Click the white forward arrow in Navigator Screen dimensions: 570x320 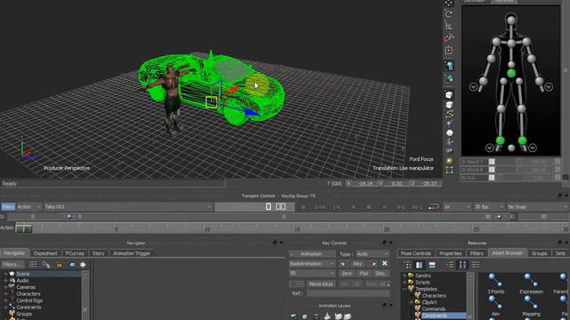tap(83, 265)
